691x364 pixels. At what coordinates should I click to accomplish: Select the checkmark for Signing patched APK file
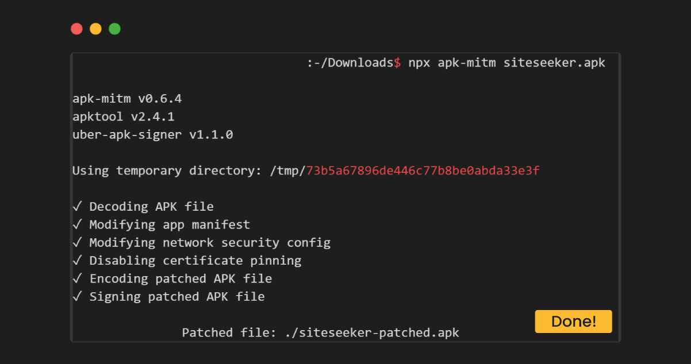point(78,297)
